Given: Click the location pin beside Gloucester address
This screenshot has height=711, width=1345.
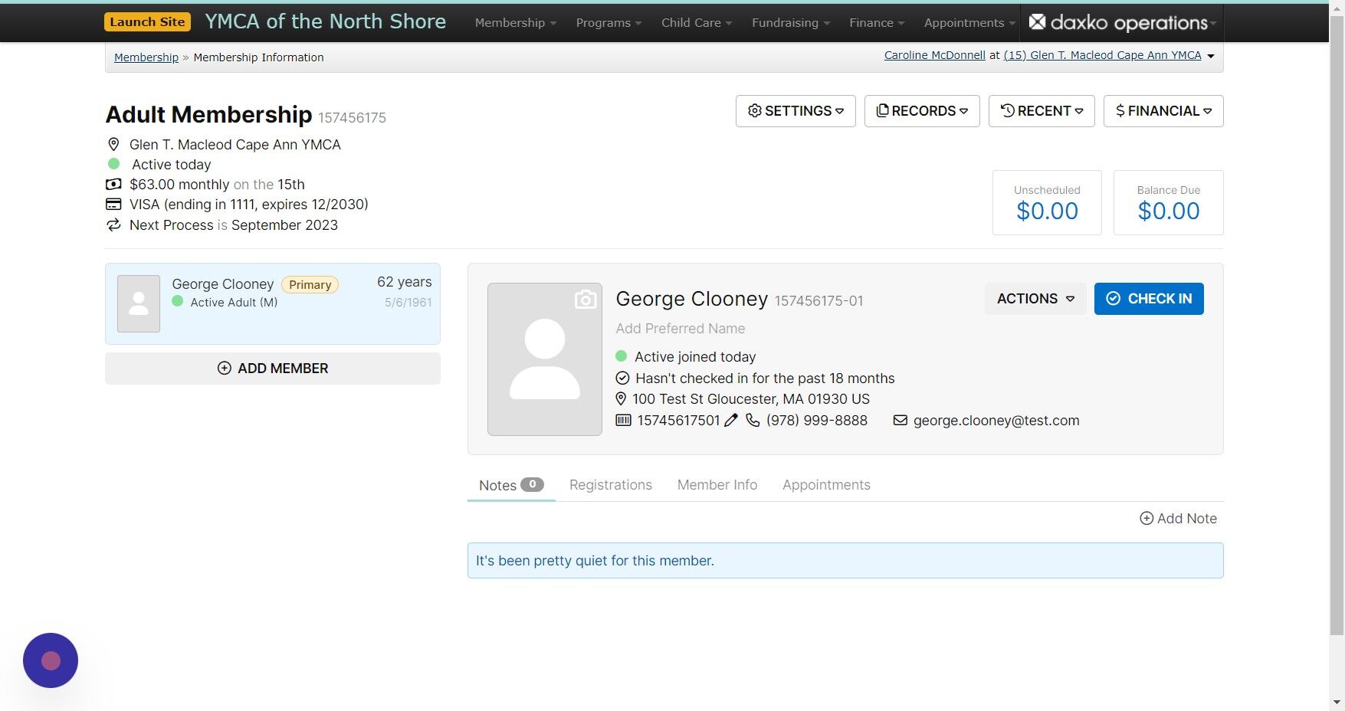Looking at the screenshot, I should pyautogui.click(x=621, y=398).
